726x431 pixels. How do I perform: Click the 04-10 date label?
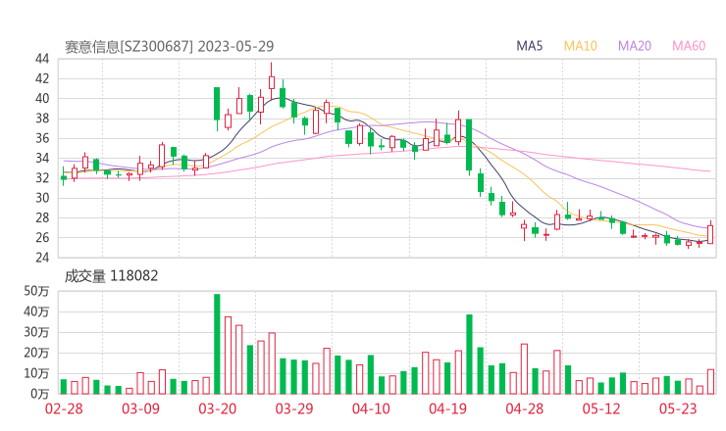point(371,408)
